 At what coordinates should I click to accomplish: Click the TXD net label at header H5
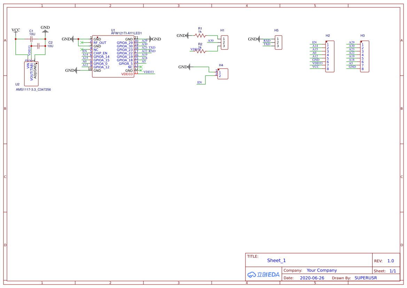tap(267, 44)
